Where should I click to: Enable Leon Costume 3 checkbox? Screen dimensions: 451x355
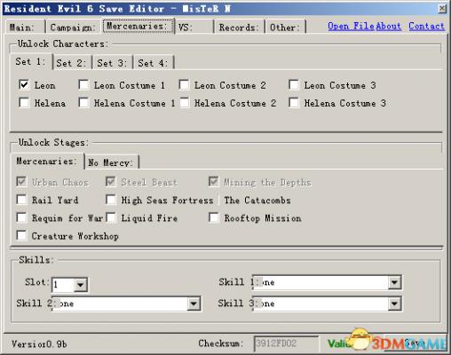(x=294, y=85)
